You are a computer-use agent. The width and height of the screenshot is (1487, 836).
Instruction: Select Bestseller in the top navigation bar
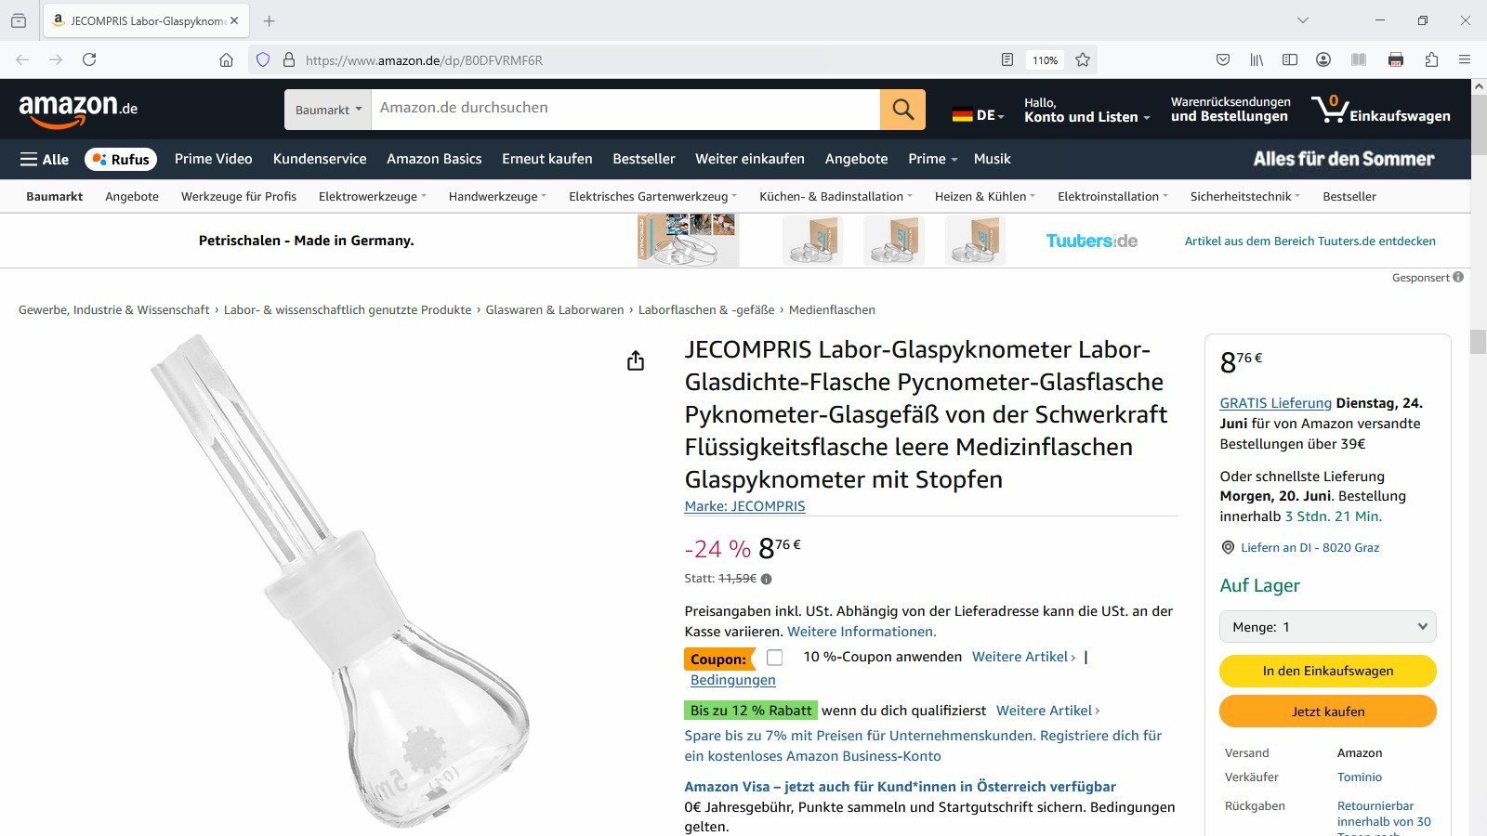[643, 159]
